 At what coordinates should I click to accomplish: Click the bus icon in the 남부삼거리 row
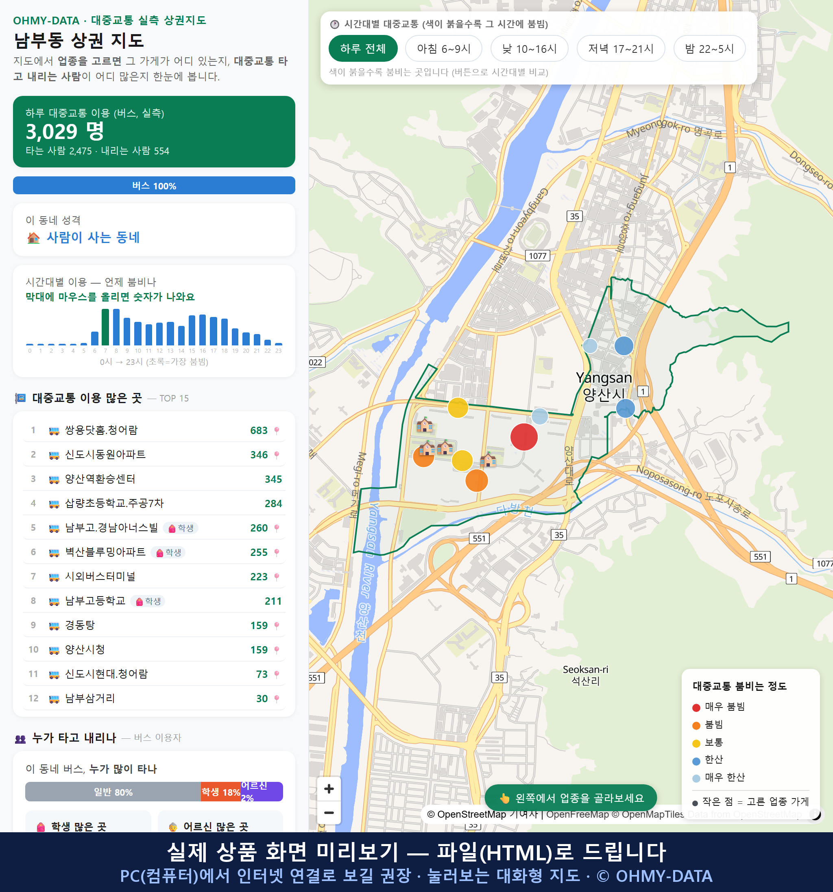pyautogui.click(x=54, y=699)
